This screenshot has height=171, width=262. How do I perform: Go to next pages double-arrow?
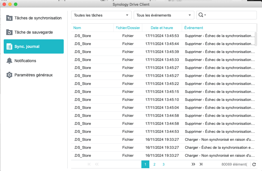click(x=193, y=164)
